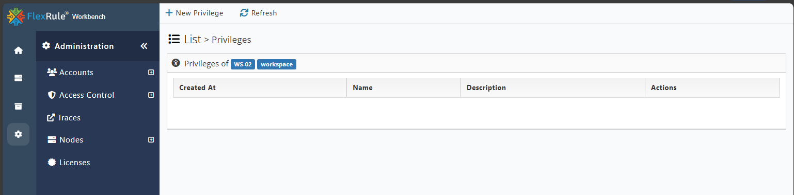Select the server nodes icon in left rail
The image size is (794, 195).
click(18, 78)
